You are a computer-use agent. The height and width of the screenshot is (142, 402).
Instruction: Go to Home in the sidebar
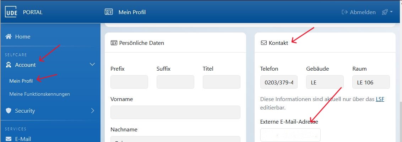(22, 36)
